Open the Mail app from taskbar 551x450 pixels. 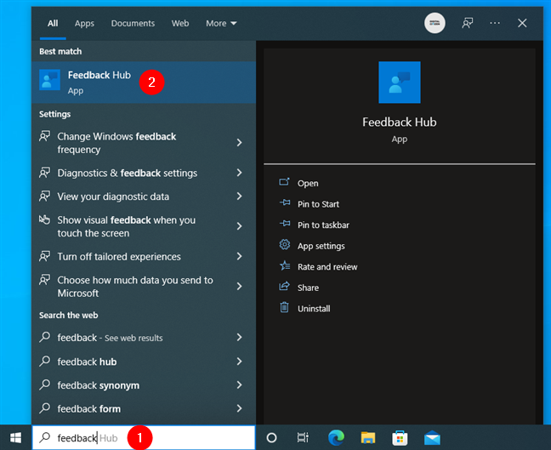[x=432, y=438]
